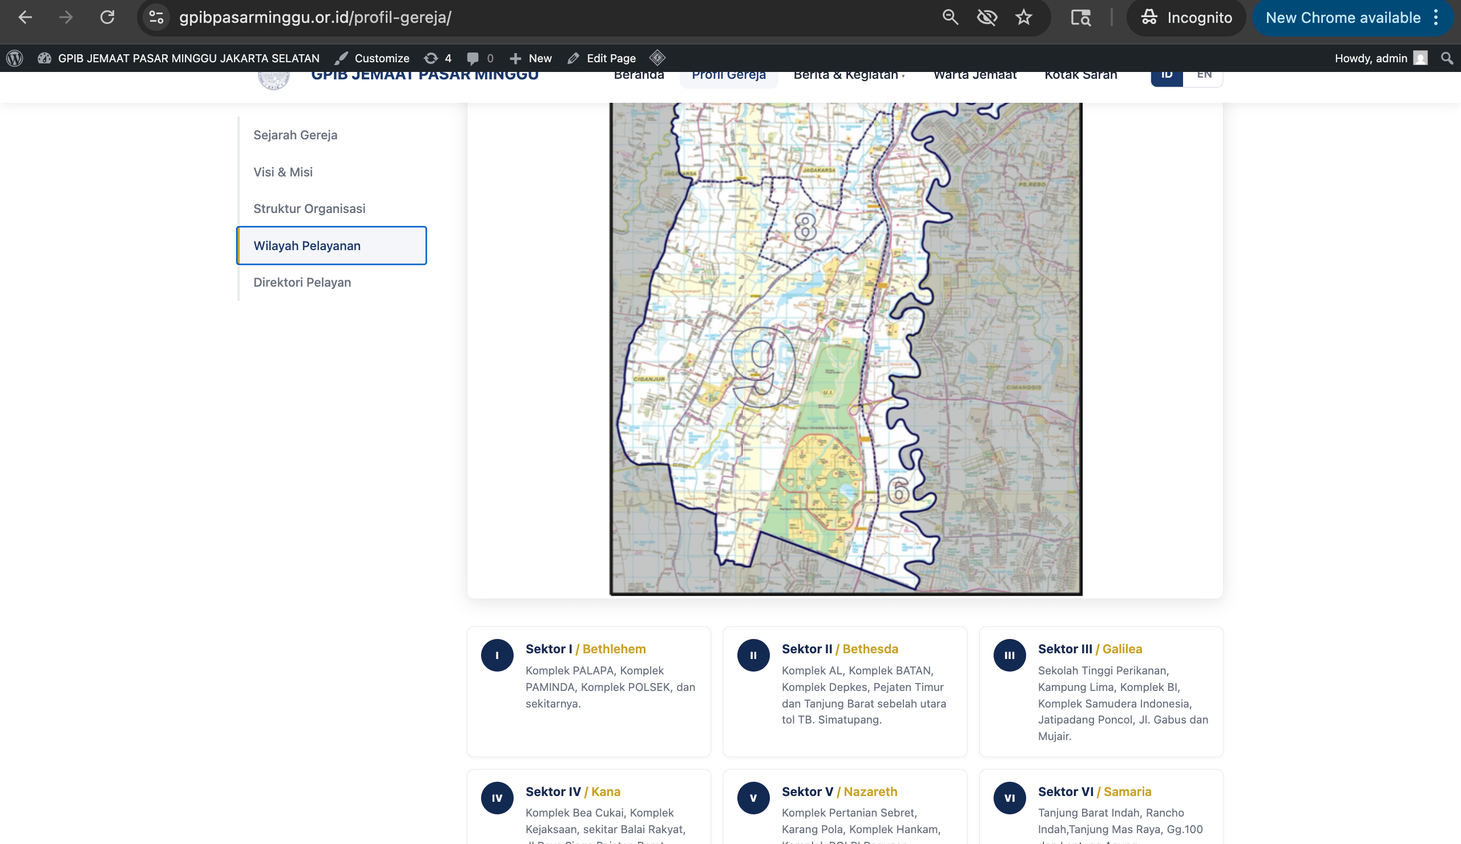Viewport: 1461px width, 844px height.
Task: Open GPIB JEMAAT PASAR MINGGU JAKARTA SELATAN dashboard link
Action: click(179, 58)
